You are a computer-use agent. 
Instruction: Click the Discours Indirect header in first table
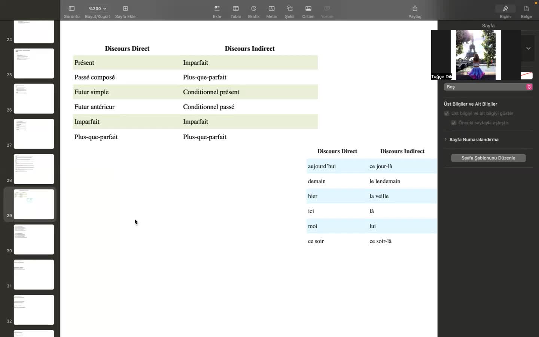click(250, 49)
